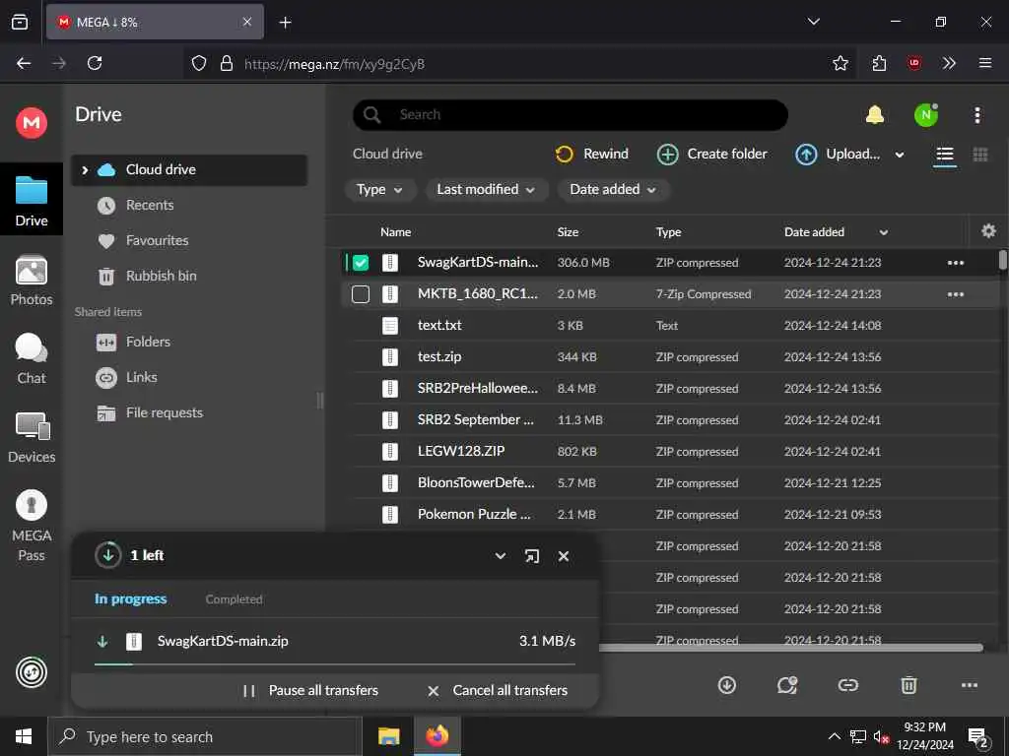The image size is (1009, 756).
Task: Click the MEGA logo icon
Action: pos(32,122)
